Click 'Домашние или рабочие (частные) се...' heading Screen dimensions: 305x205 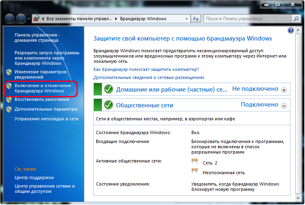172,90
